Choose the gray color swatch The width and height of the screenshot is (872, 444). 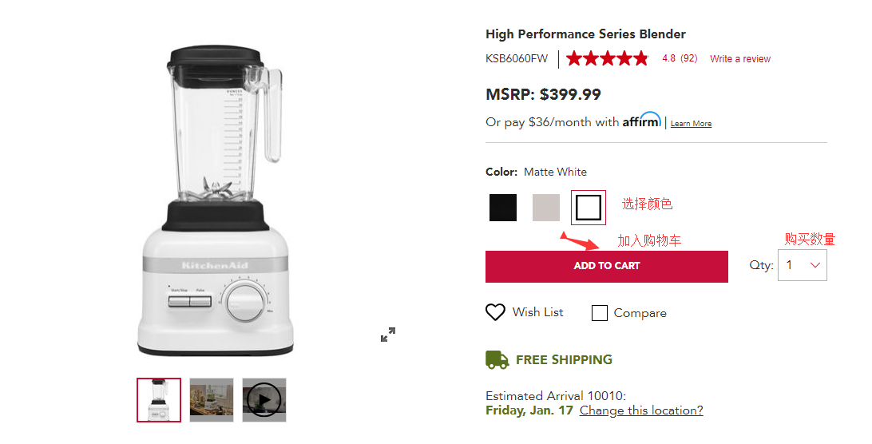(546, 208)
